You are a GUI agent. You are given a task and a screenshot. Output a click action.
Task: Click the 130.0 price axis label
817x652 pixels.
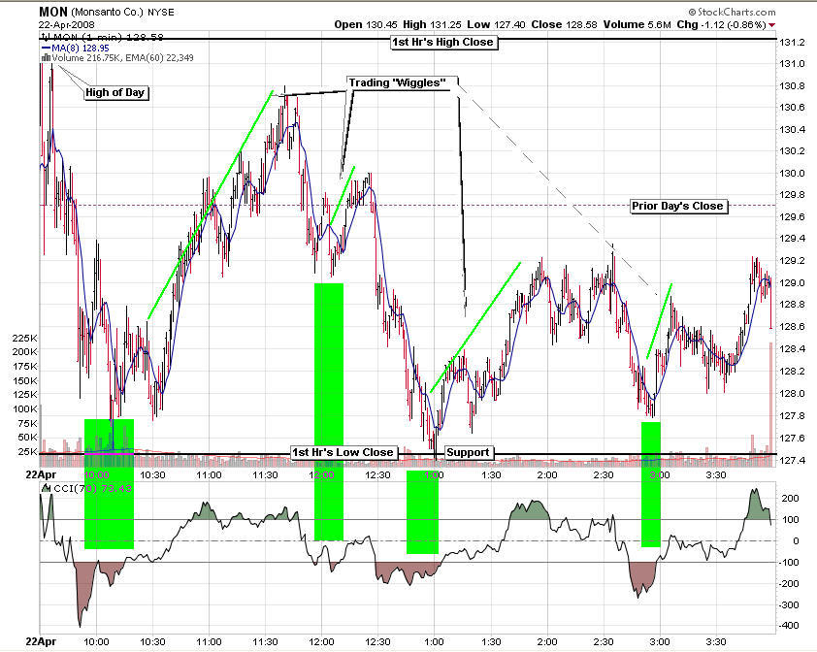pos(792,174)
